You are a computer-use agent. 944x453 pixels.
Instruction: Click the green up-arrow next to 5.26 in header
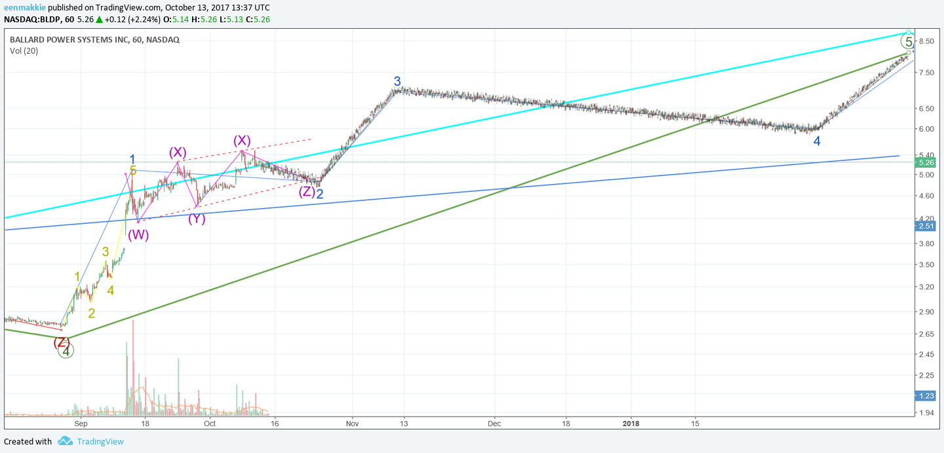click(99, 19)
